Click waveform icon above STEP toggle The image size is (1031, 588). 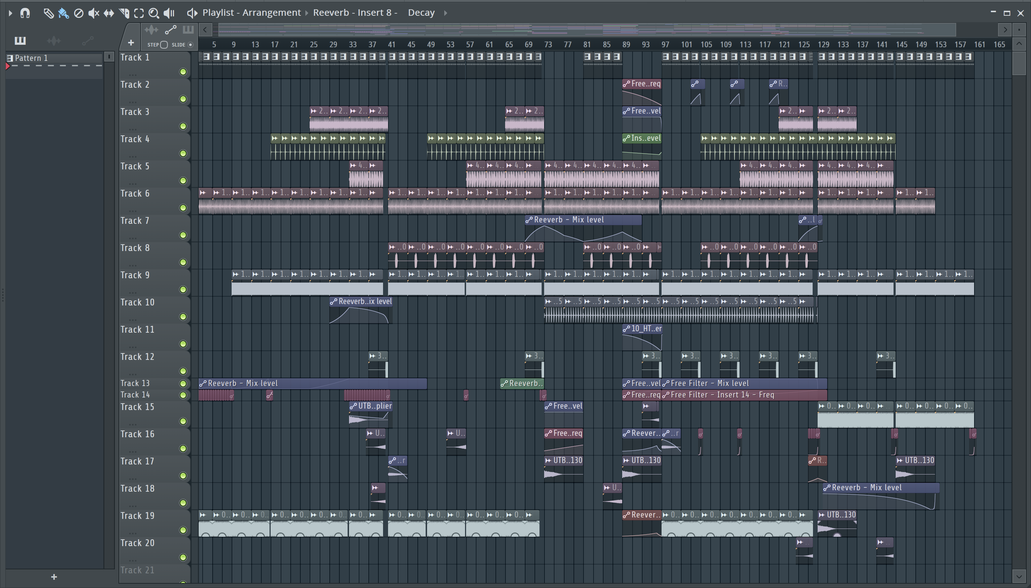[151, 29]
